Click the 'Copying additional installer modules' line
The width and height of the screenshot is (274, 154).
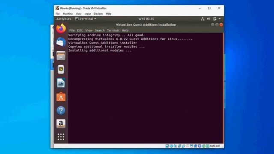(107, 47)
